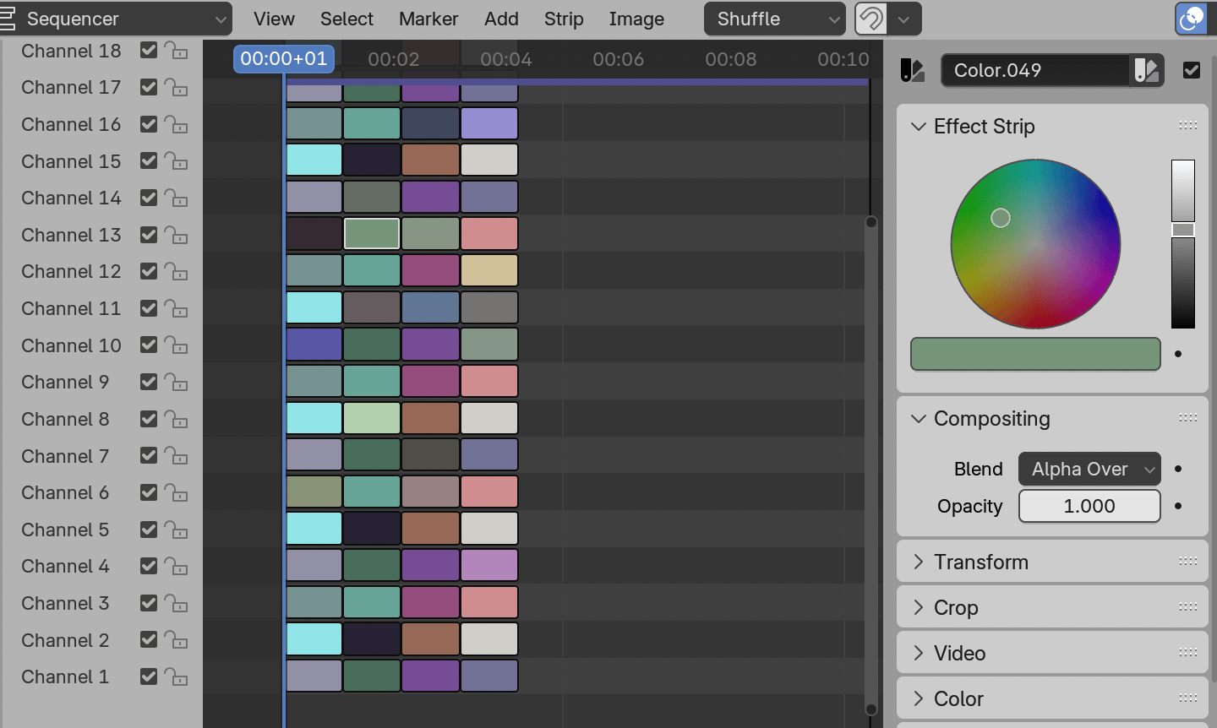Lock Channel 1 using its padlock icon
This screenshot has width=1217, height=728.
point(175,676)
